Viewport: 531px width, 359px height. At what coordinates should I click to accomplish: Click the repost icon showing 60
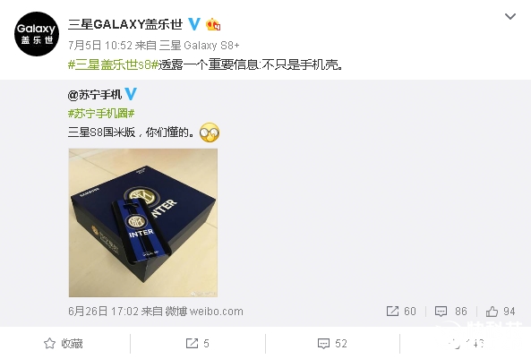pos(401,312)
